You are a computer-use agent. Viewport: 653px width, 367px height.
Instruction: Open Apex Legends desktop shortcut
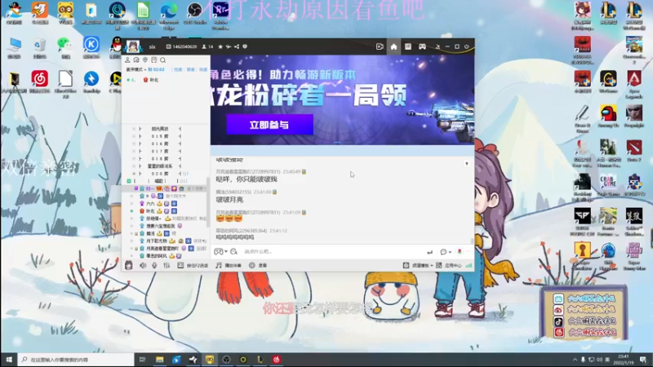[634, 84]
